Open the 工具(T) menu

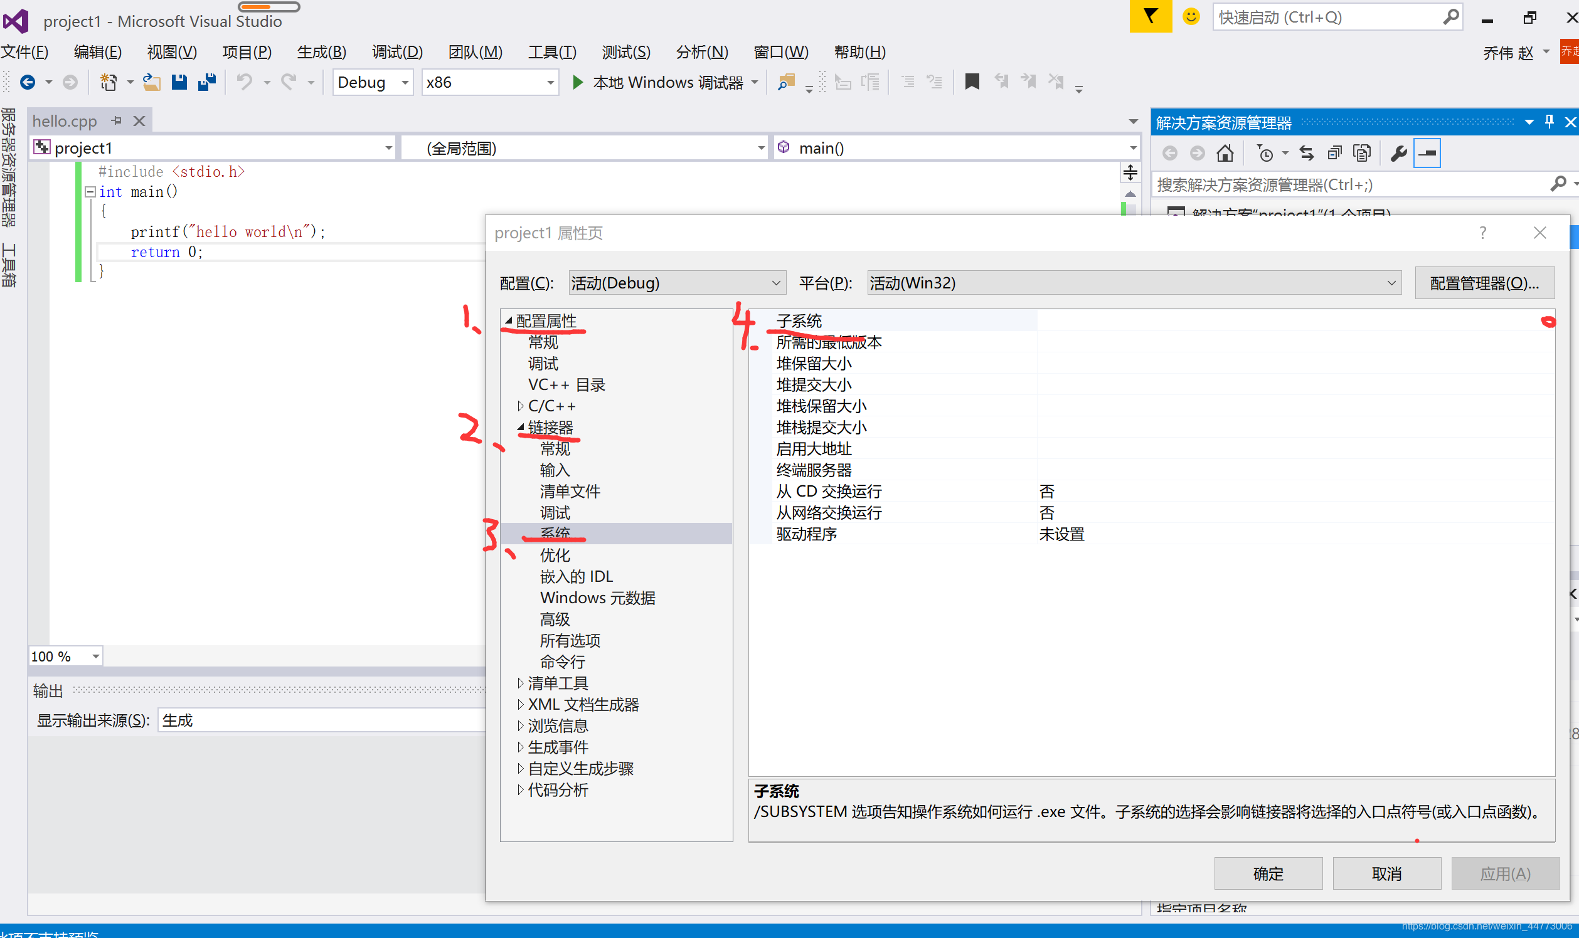[552, 52]
